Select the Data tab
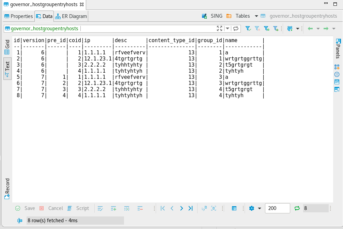The width and height of the screenshot is (343, 229). 44,16
